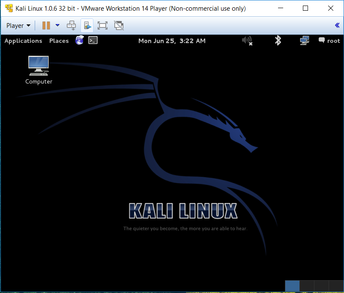Open the Iceweasel browser from the panel
Viewport: 344px width, 293px height.
coord(79,40)
